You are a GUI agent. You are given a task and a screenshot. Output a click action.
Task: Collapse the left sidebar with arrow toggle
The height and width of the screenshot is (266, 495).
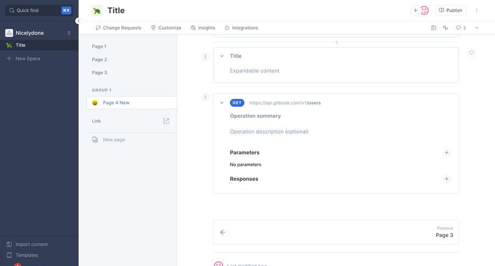click(x=78, y=21)
